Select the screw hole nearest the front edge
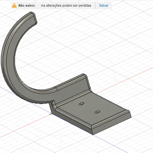 click(98, 112)
